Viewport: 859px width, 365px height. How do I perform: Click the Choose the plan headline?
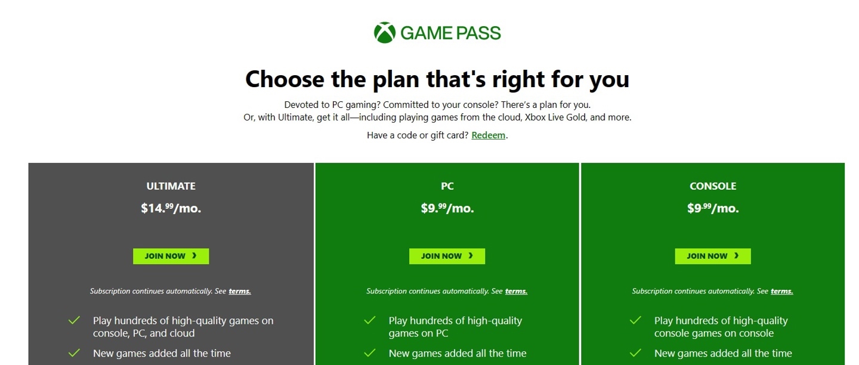437,79
